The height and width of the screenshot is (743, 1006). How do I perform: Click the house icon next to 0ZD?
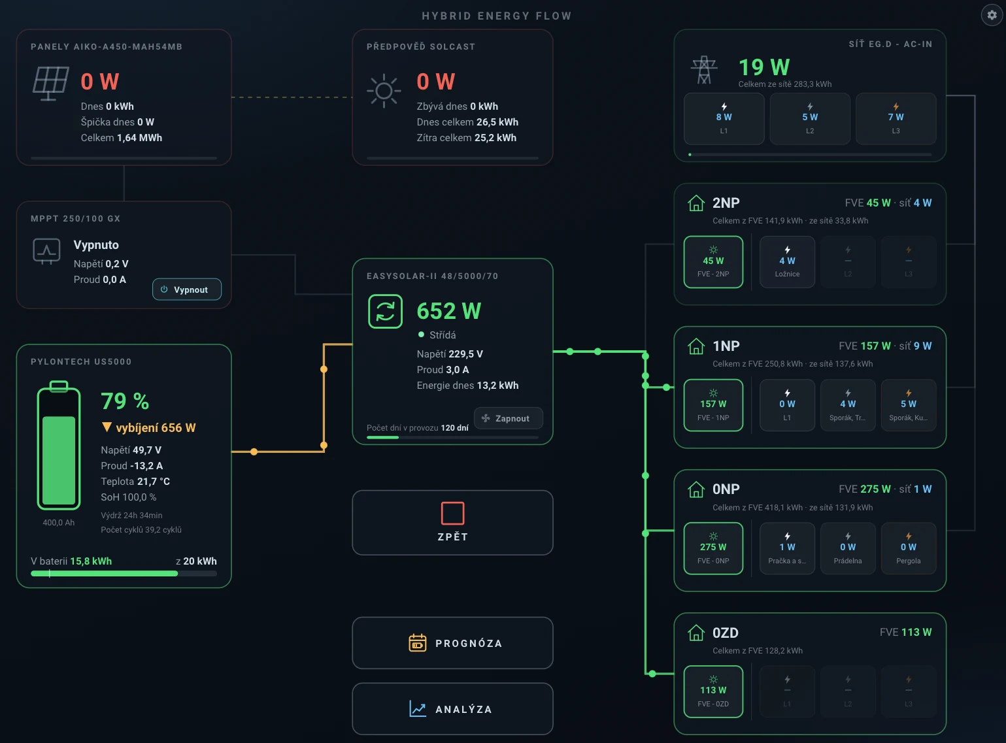(x=696, y=633)
